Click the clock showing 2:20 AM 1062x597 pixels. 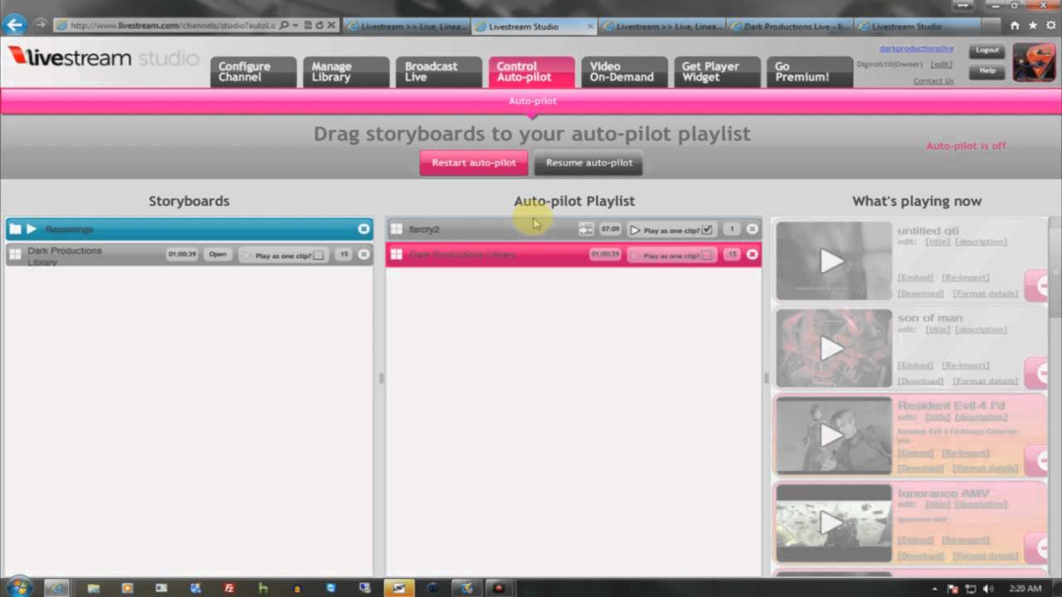(x=1025, y=589)
